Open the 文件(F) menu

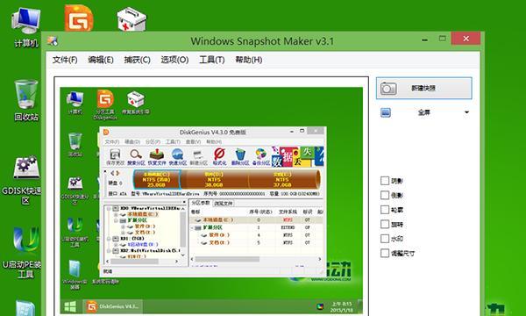pos(65,60)
